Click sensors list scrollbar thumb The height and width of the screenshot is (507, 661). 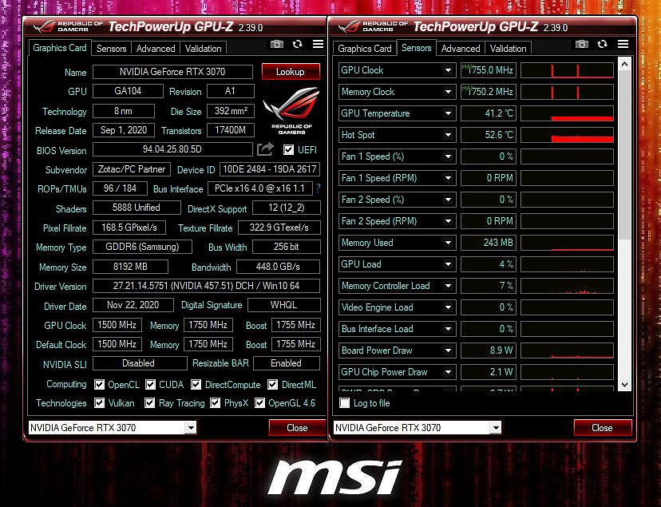point(625,155)
